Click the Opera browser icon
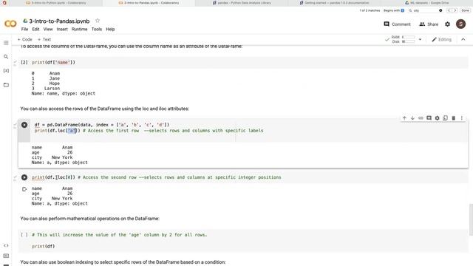 pyautogui.click(x=4, y=2)
